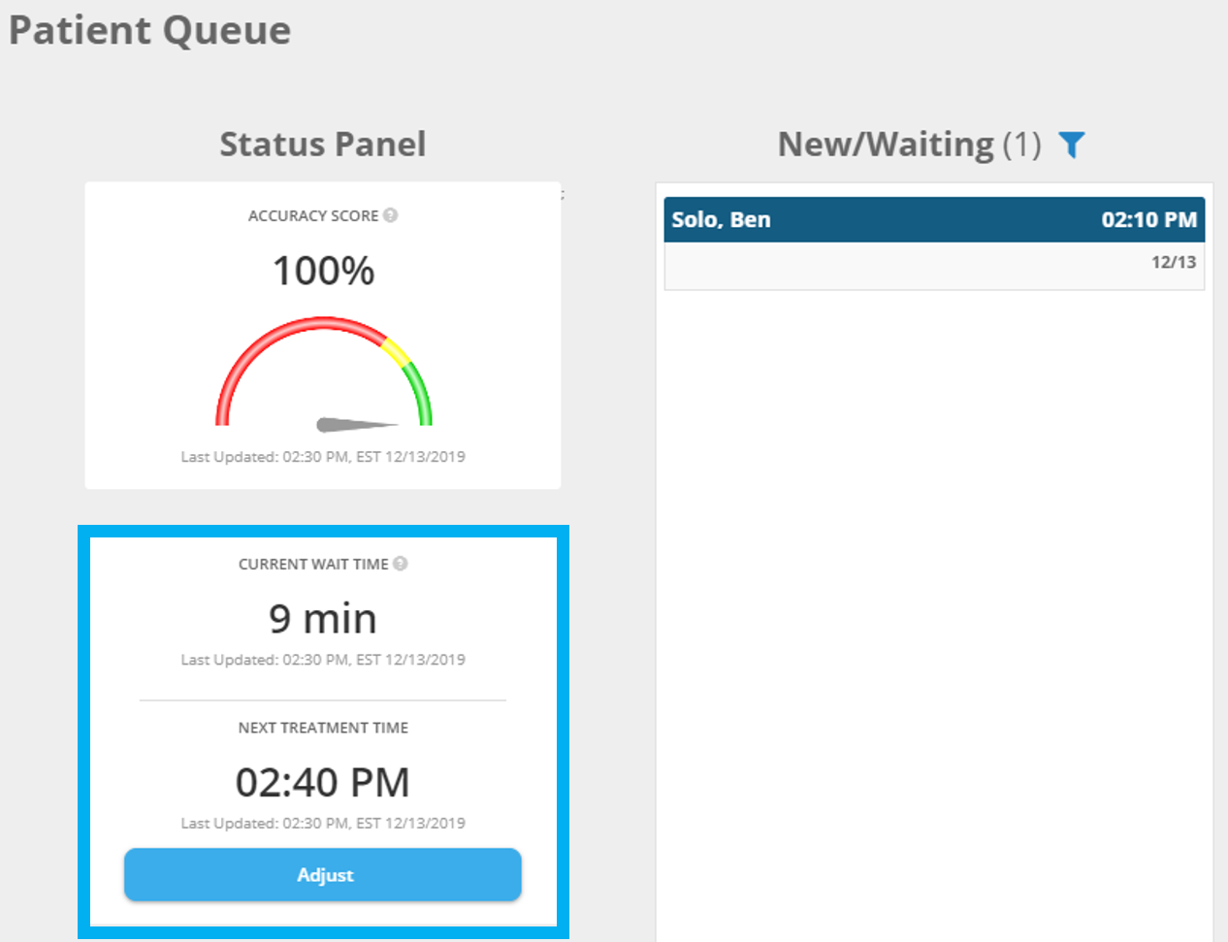This screenshot has width=1228, height=942.
Task: Click the 12/13 date under Solo, Ben
Action: click(1173, 262)
